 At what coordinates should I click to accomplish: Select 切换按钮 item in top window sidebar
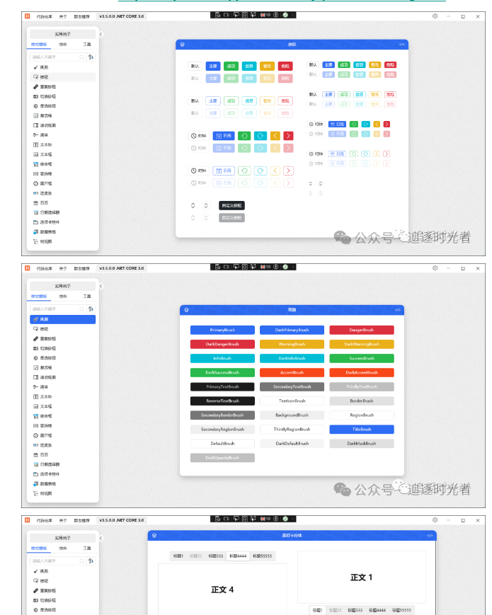pos(63,96)
